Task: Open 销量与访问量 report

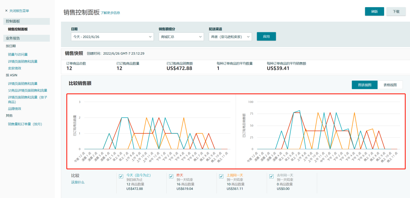Action: [x=18, y=54]
